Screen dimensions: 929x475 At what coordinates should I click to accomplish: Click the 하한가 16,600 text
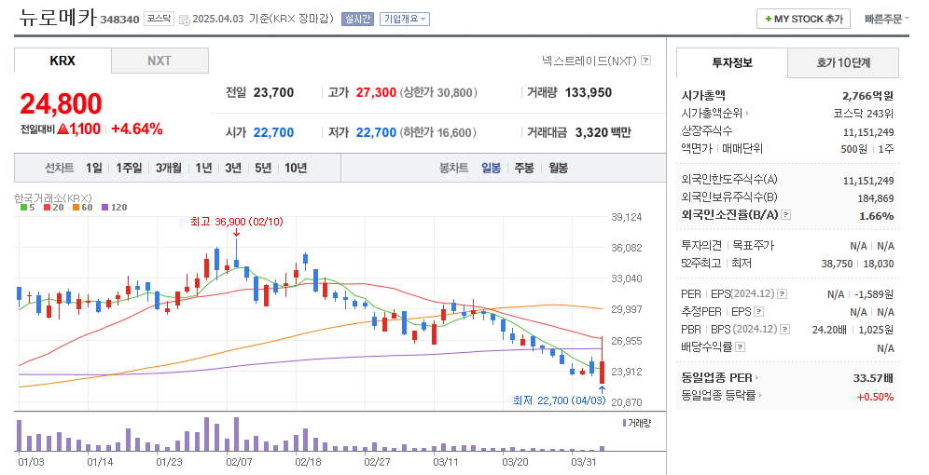437,132
